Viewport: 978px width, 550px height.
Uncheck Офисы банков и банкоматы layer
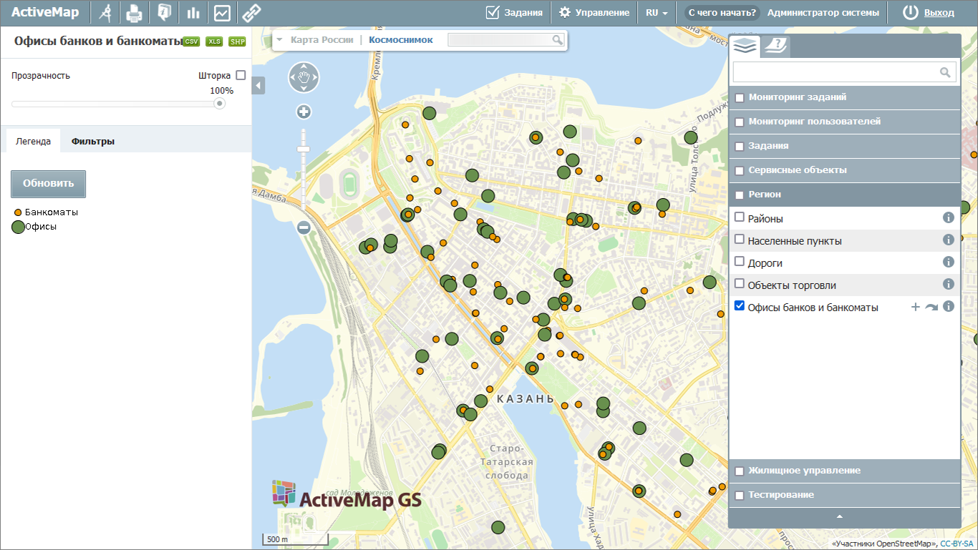(x=740, y=306)
